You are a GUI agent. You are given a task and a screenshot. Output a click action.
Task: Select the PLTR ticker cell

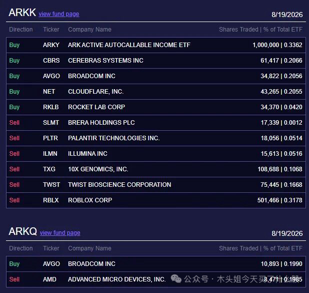pyautogui.click(x=50, y=138)
